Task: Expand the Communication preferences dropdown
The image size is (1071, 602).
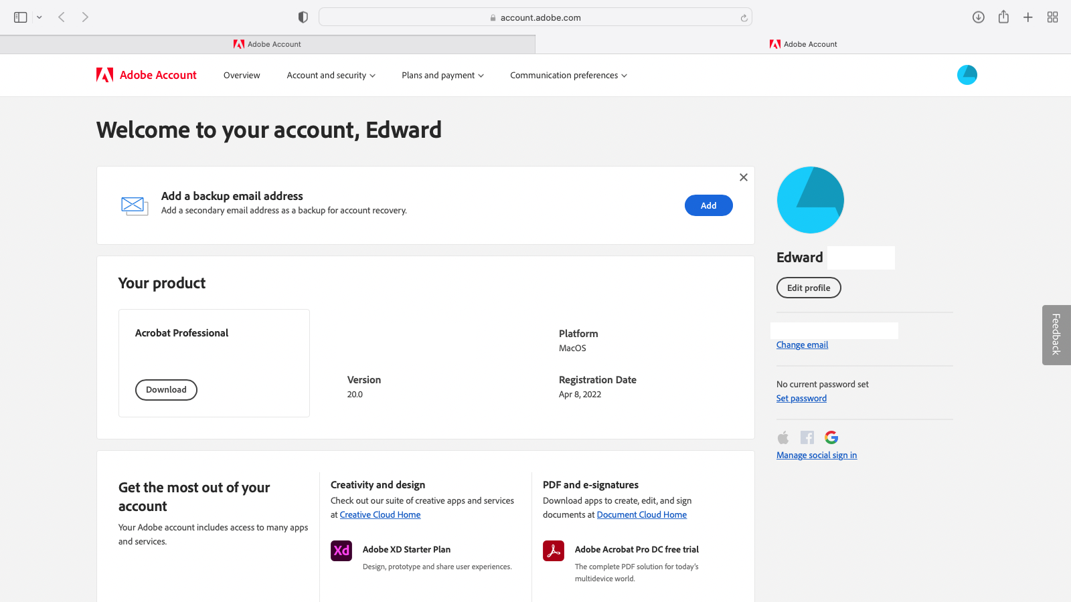Action: [x=568, y=76]
